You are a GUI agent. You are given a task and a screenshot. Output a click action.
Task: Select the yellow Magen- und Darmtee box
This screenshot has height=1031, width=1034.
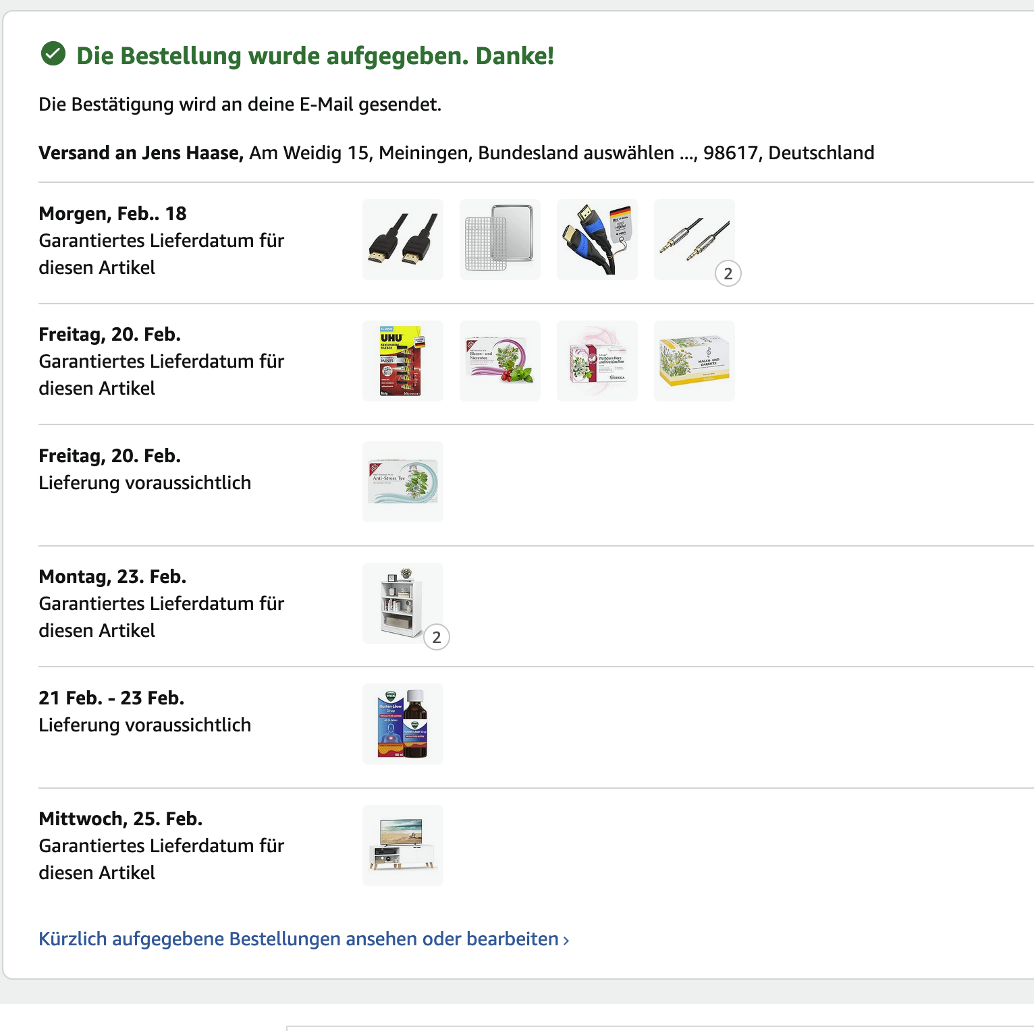tap(695, 361)
